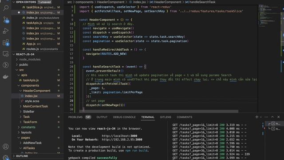This screenshot has width=284, height=160.
Task: Open the 192.168.2.95:3000 network link
Action: click(122, 140)
